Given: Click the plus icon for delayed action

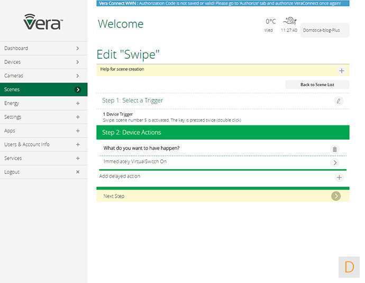Looking at the screenshot, I should pyautogui.click(x=339, y=177).
